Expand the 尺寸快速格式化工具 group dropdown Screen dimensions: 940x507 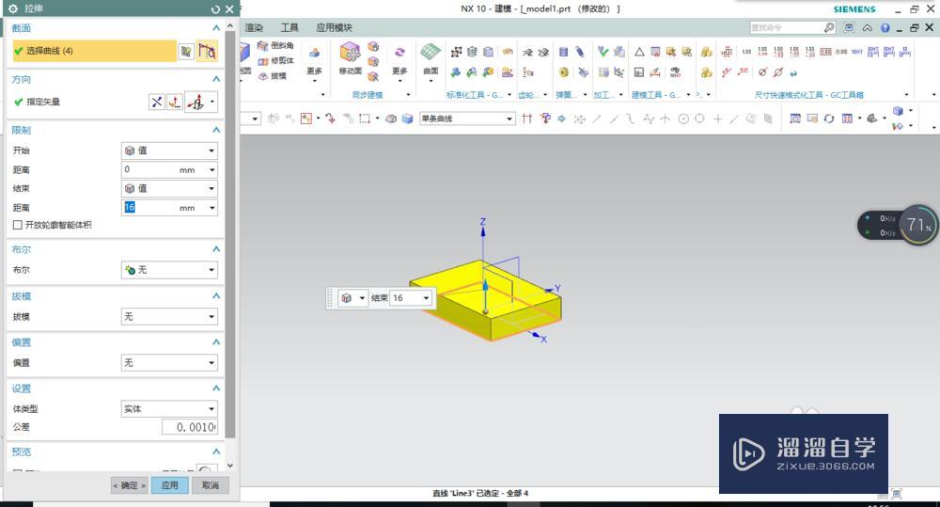point(906,95)
